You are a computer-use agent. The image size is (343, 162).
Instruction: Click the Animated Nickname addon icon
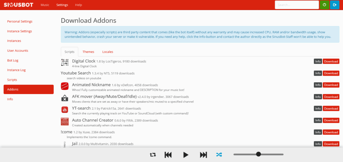(65, 86)
